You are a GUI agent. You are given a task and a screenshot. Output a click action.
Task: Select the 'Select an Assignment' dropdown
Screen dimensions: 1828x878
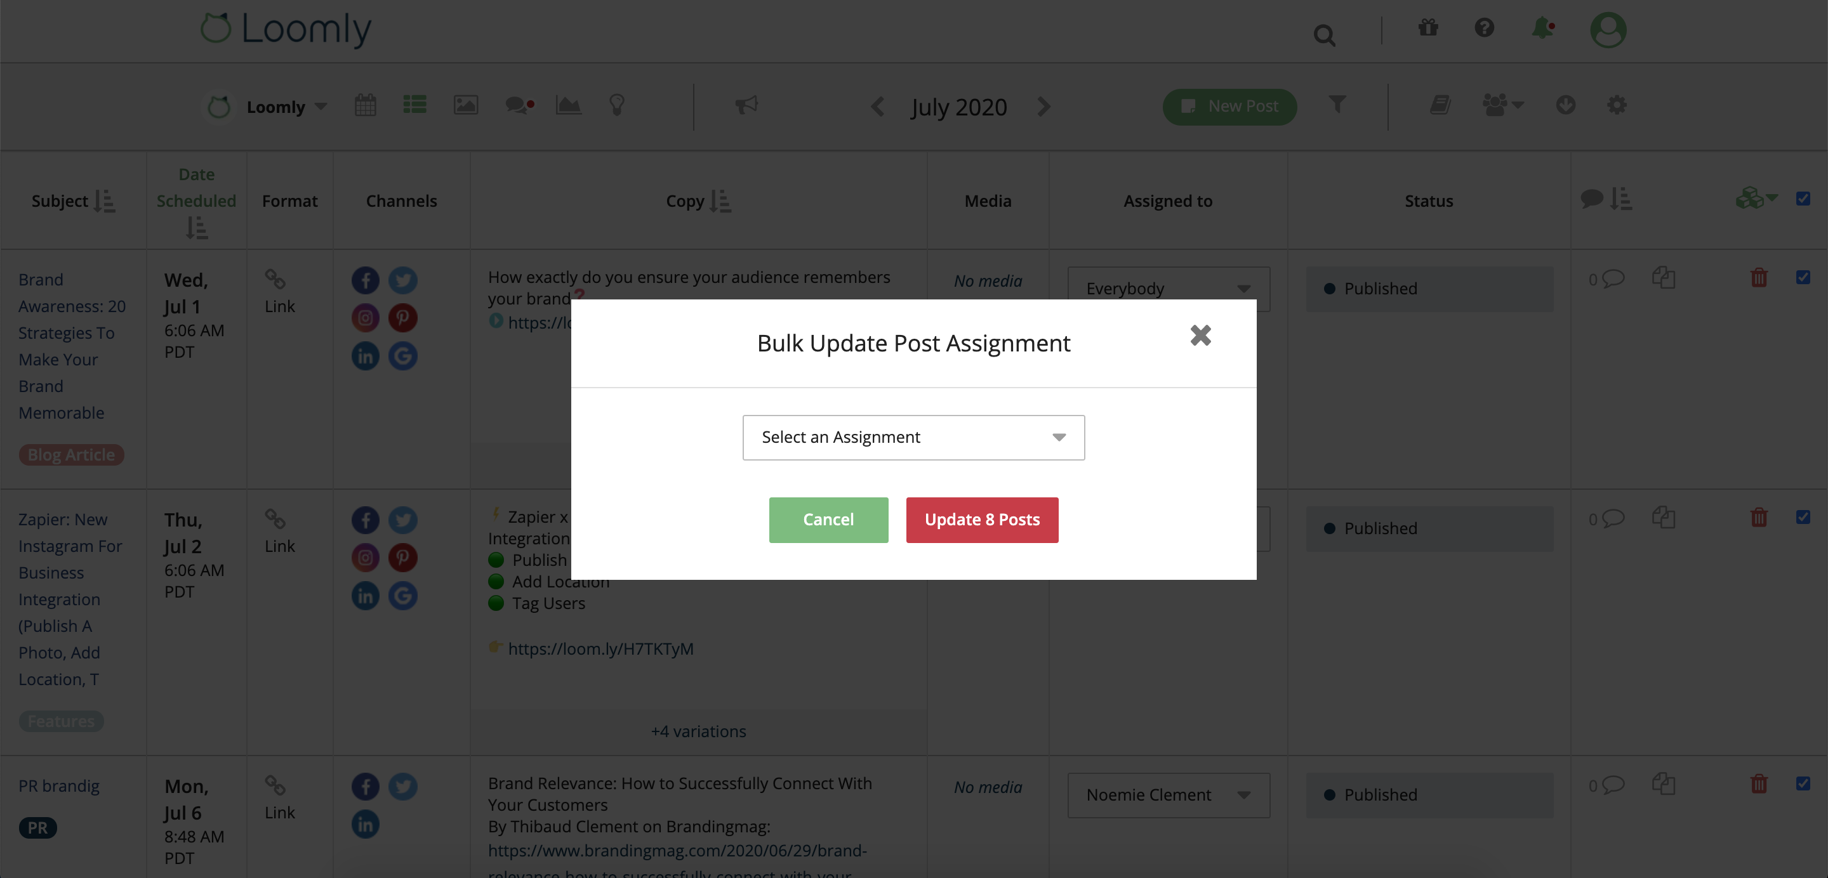click(x=913, y=435)
